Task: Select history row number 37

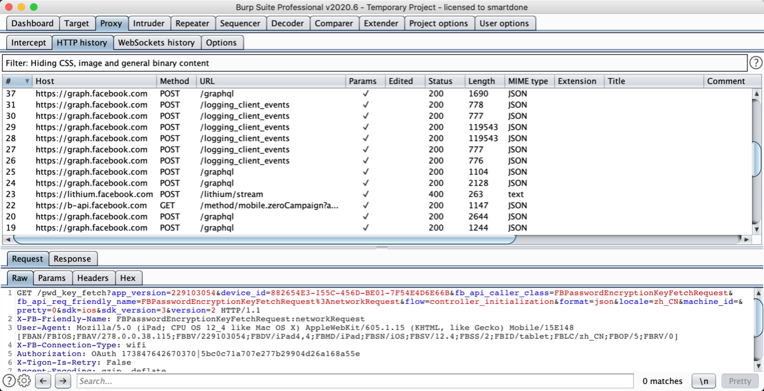Action: coord(377,93)
